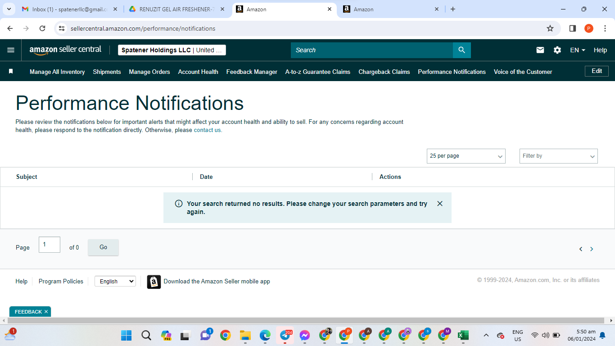Open Chrome three-dot menu
The width and height of the screenshot is (615, 346).
(x=605, y=28)
